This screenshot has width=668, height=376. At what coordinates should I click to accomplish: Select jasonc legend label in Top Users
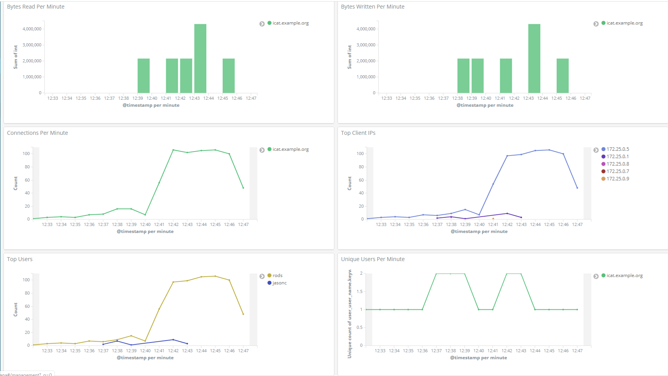[280, 283]
